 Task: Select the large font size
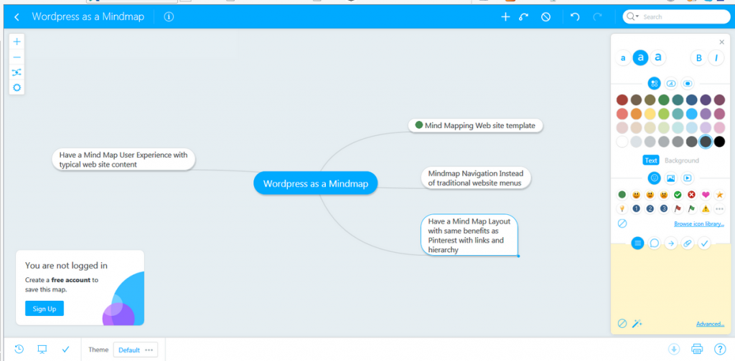[658, 57]
